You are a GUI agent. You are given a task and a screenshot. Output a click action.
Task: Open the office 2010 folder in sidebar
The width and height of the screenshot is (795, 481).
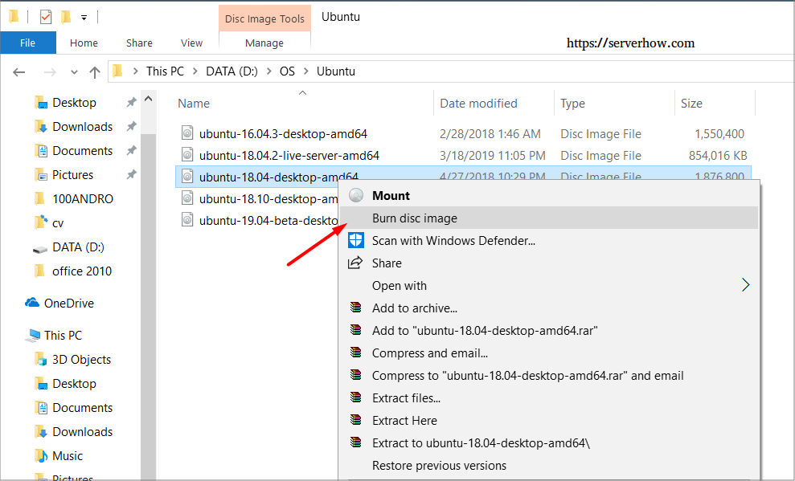coord(82,271)
